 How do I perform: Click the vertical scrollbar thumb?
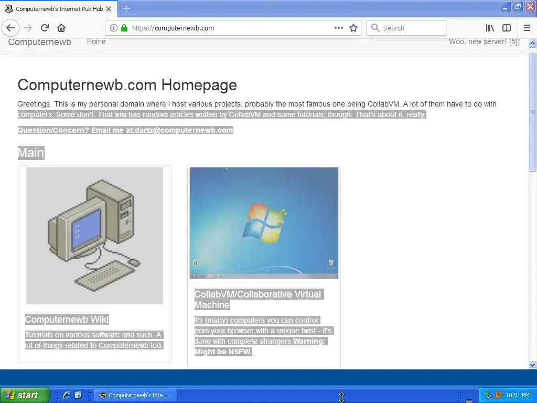coord(532,111)
